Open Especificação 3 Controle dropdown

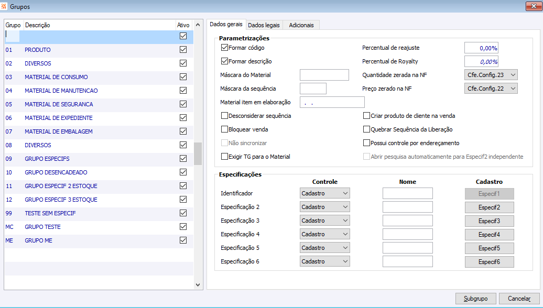coord(325,221)
